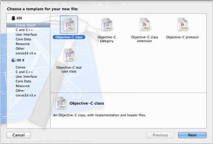The height and width of the screenshot is (144, 213).
Task: Select the Objective-C class template icon
Action: pos(69,24)
